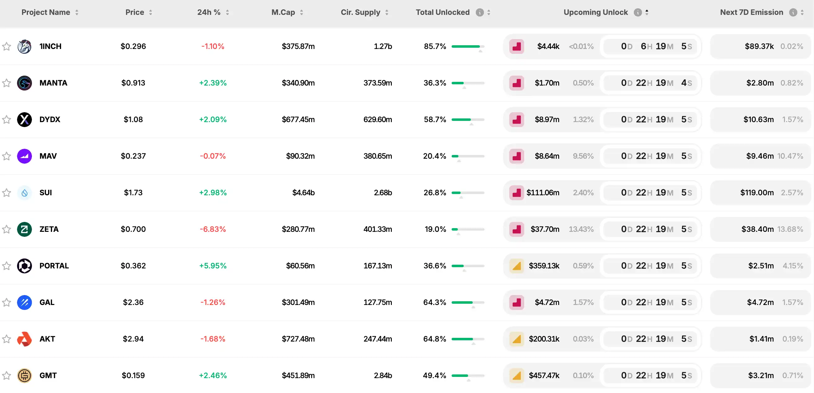This screenshot has width=814, height=393.
Task: Add GMT to the watchlist star
Action: (7, 376)
